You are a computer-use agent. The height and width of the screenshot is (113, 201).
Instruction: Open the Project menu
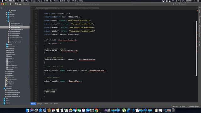[x=40, y=1]
